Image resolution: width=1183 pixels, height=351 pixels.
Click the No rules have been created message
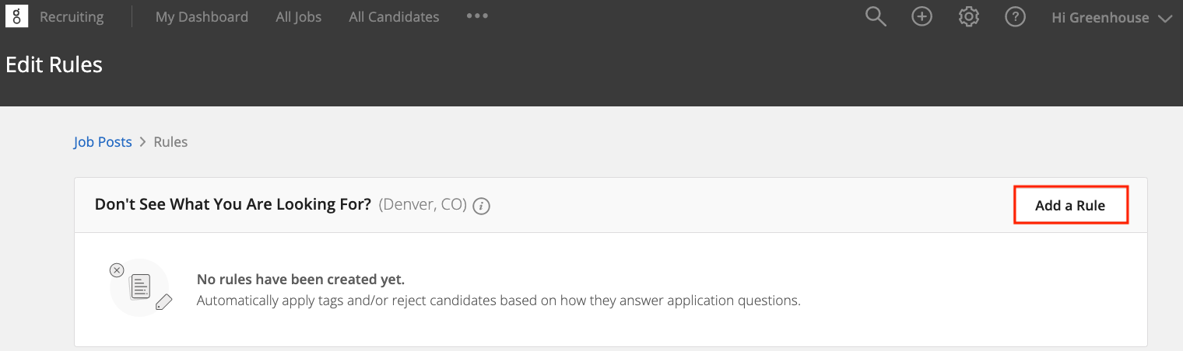(300, 280)
